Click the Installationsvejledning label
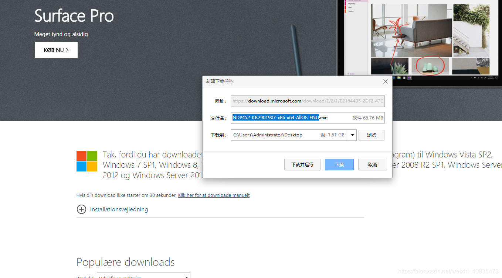The image size is (502, 278). click(119, 209)
